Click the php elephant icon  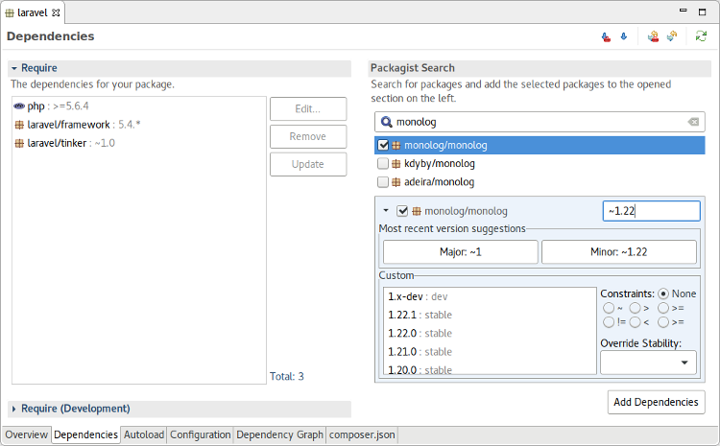click(x=19, y=106)
